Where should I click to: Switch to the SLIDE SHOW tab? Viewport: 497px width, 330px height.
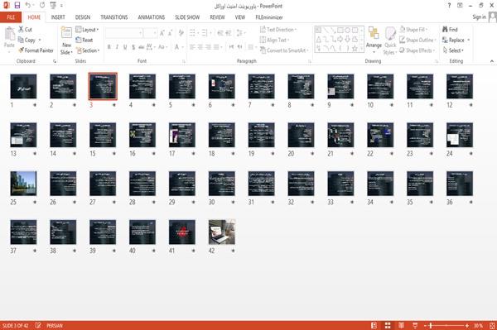[187, 17]
